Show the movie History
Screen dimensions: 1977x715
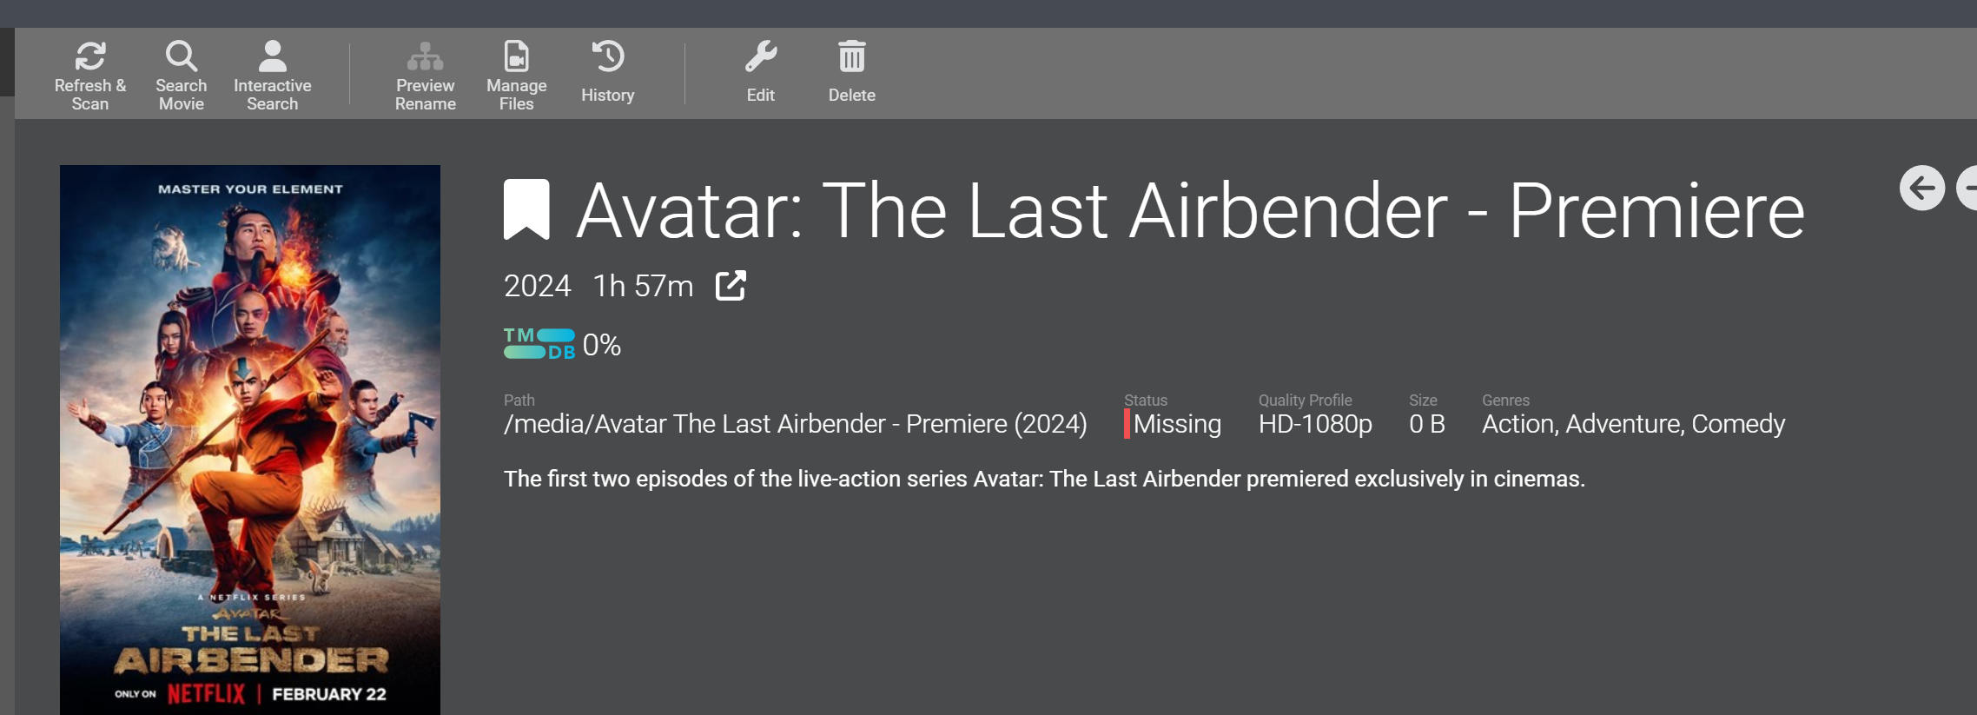(607, 57)
